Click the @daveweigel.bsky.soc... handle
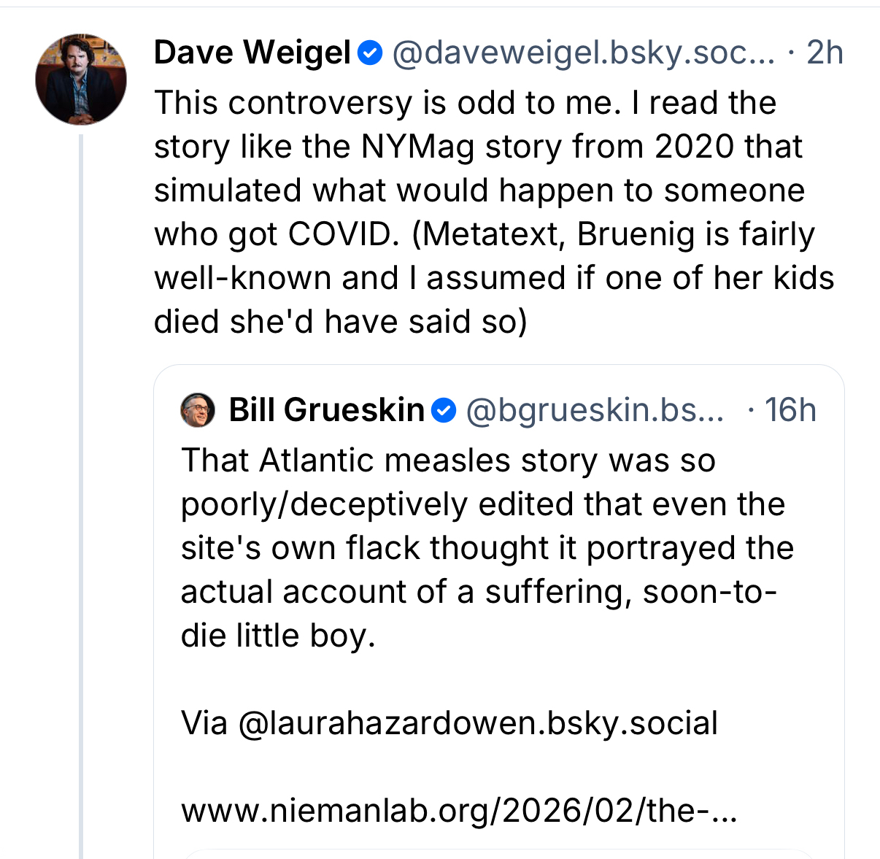The height and width of the screenshot is (859, 880). (x=584, y=53)
